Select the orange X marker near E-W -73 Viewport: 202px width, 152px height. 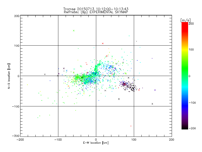68,86
